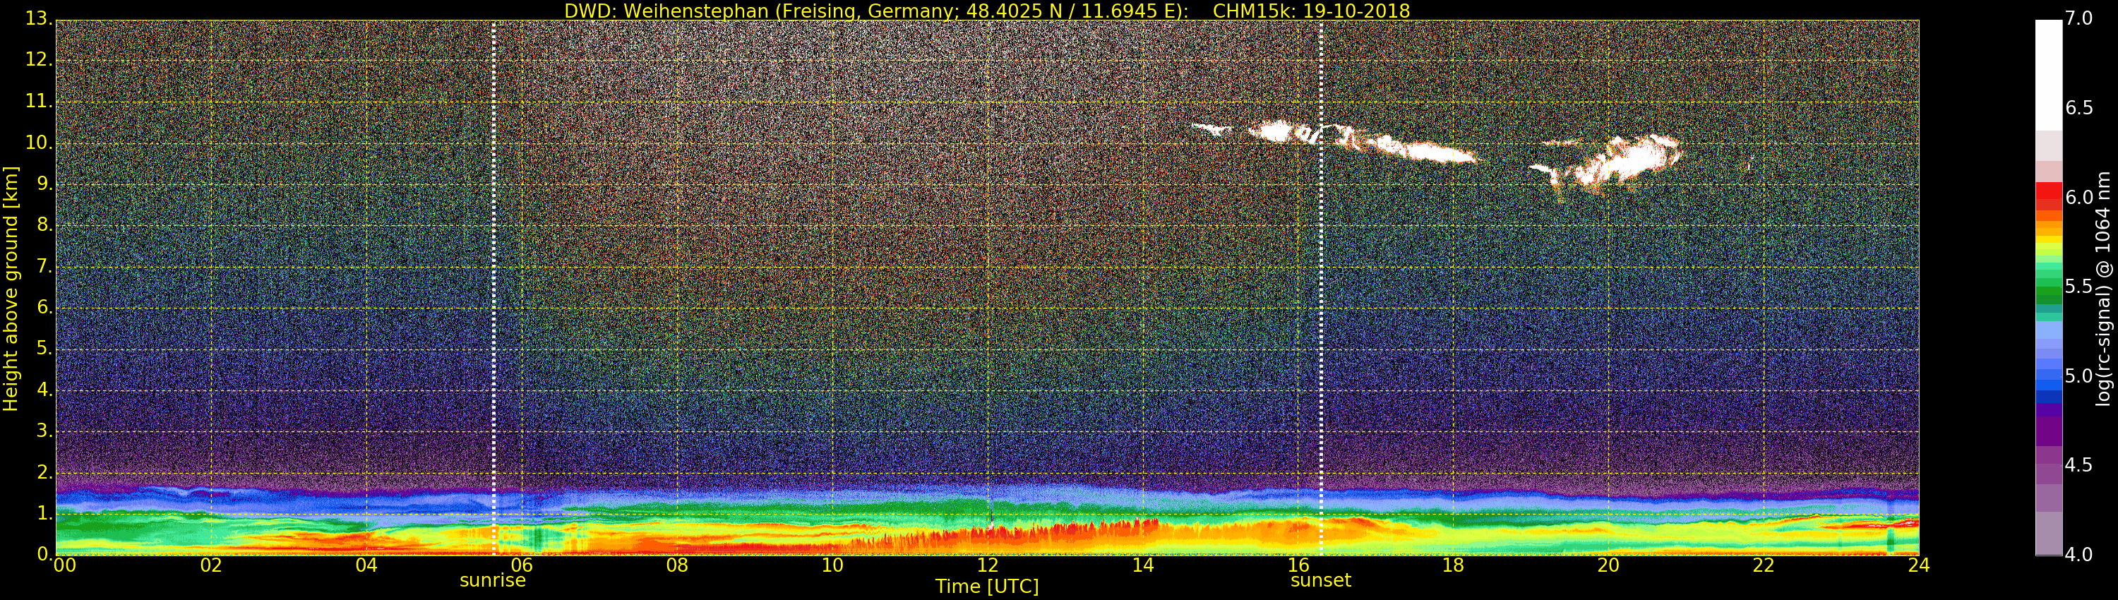Click the time axis tick '00'
Screen dimensions: 2118x600
point(64,565)
